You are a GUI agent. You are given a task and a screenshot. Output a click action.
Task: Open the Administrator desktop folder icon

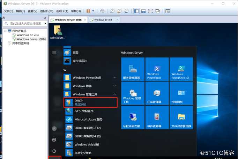pyautogui.click(x=58, y=32)
